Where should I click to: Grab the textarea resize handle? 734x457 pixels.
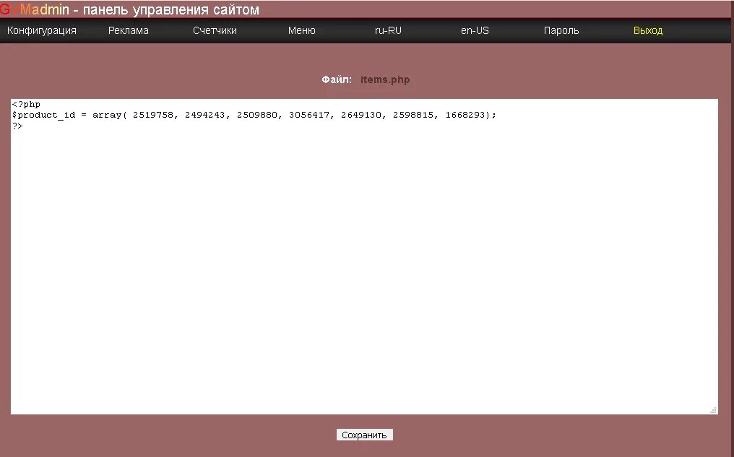click(x=713, y=410)
